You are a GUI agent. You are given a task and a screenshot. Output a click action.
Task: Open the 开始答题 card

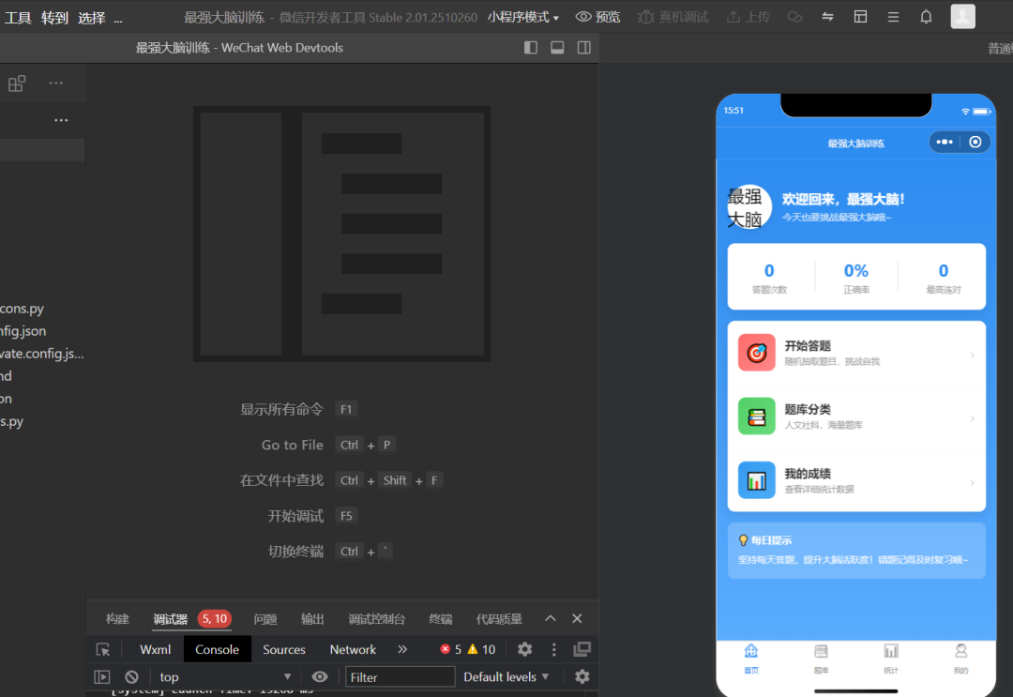[856, 353]
